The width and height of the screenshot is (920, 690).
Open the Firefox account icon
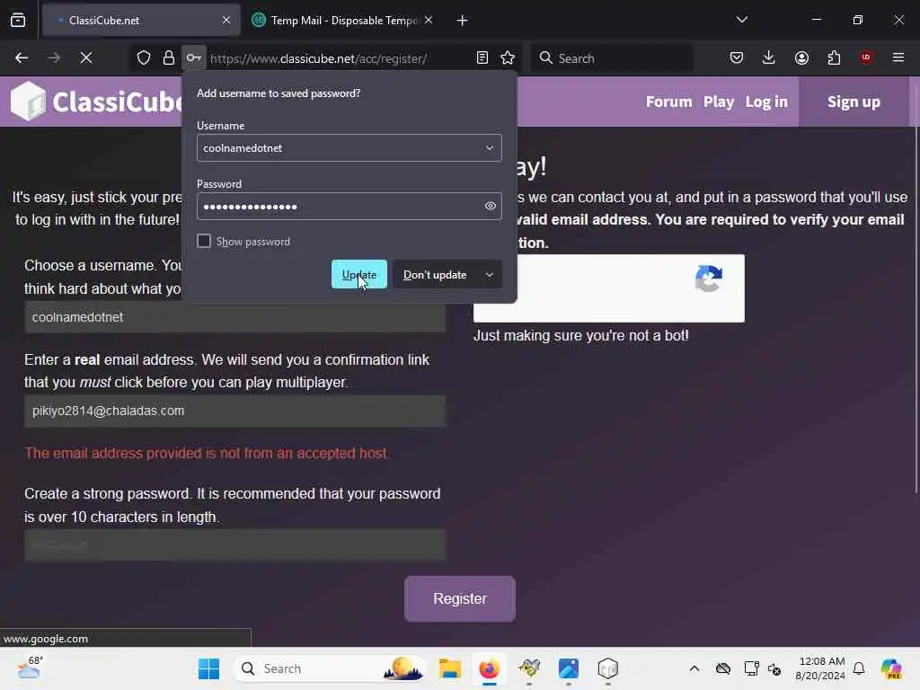[x=801, y=57]
